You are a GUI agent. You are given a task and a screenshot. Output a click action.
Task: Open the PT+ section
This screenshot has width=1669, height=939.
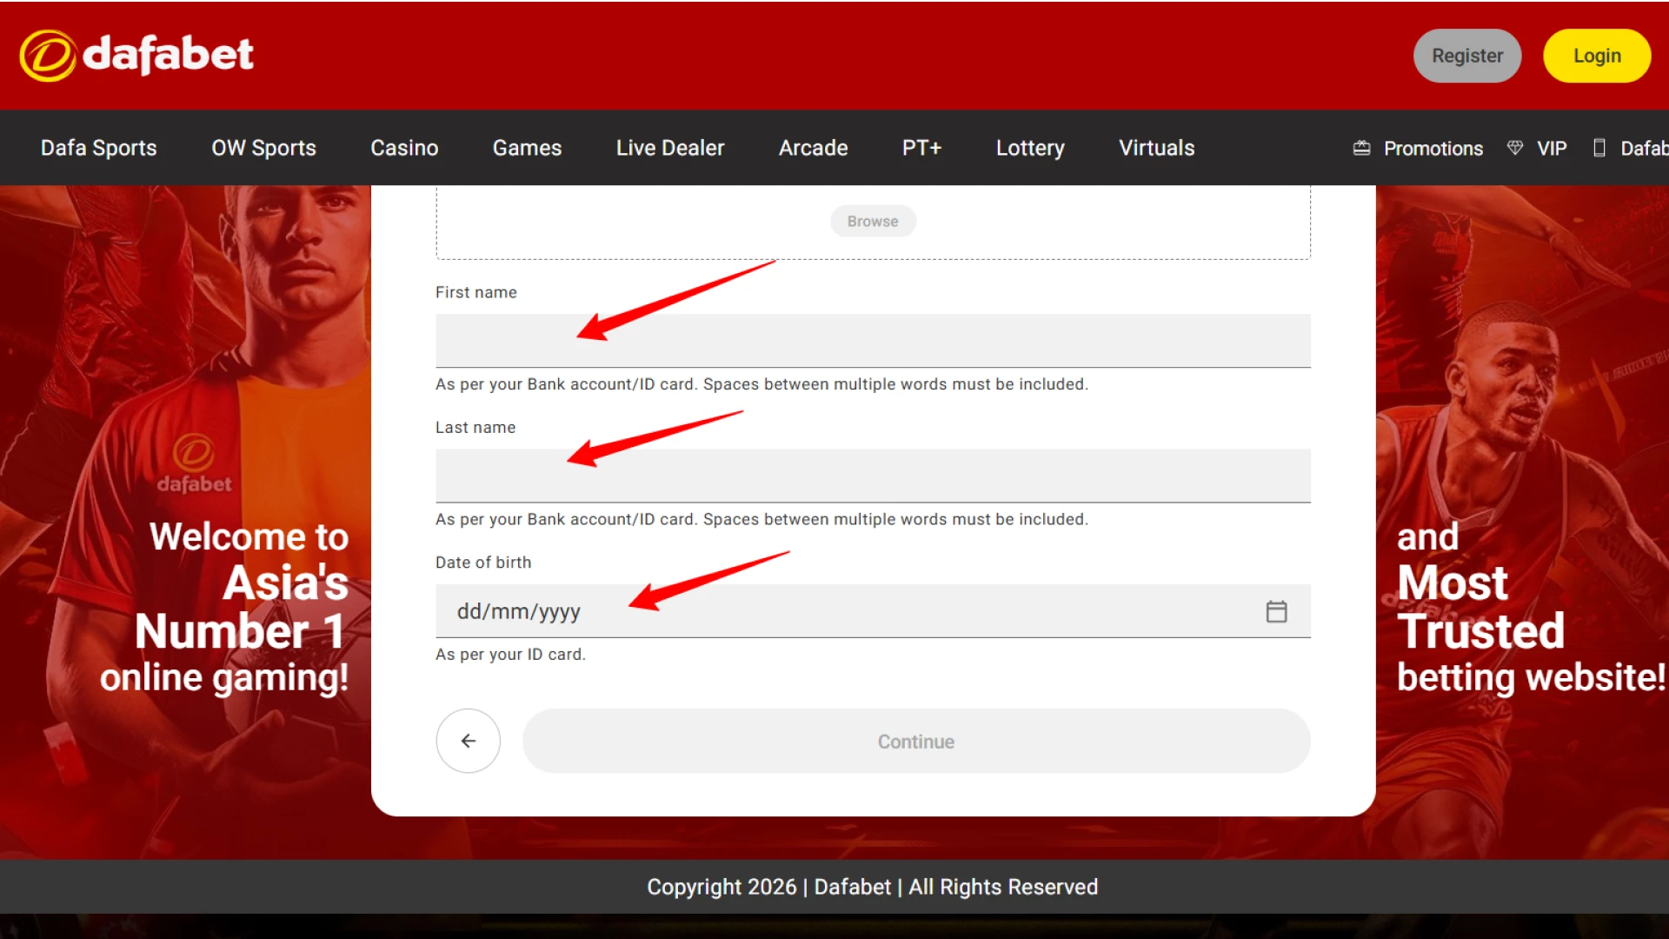921,148
